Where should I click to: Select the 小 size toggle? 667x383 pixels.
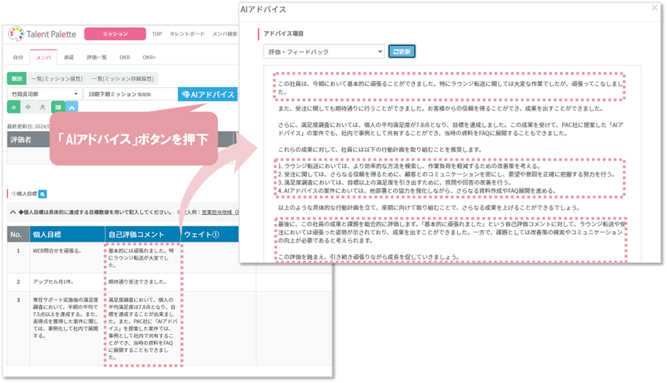(13, 107)
